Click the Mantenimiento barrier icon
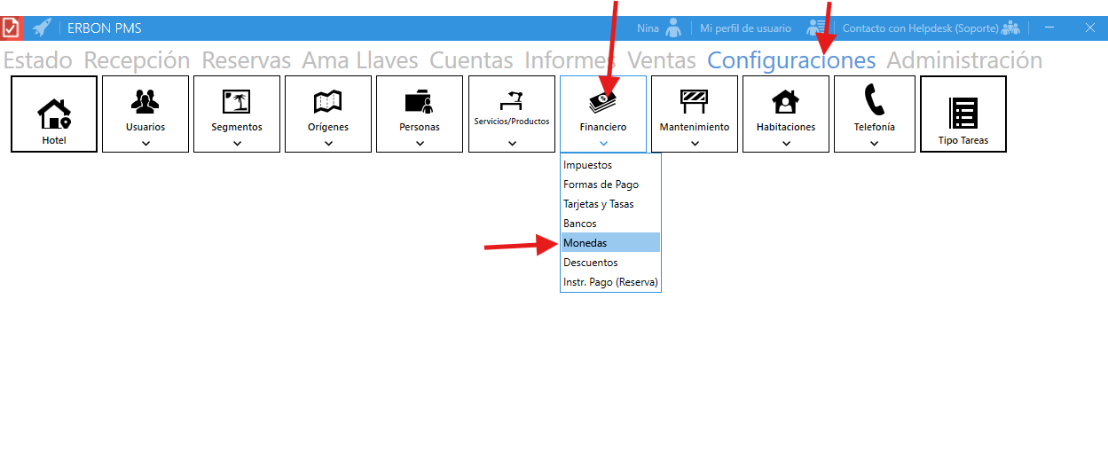Screen dimensions: 1108x456 tap(695, 102)
